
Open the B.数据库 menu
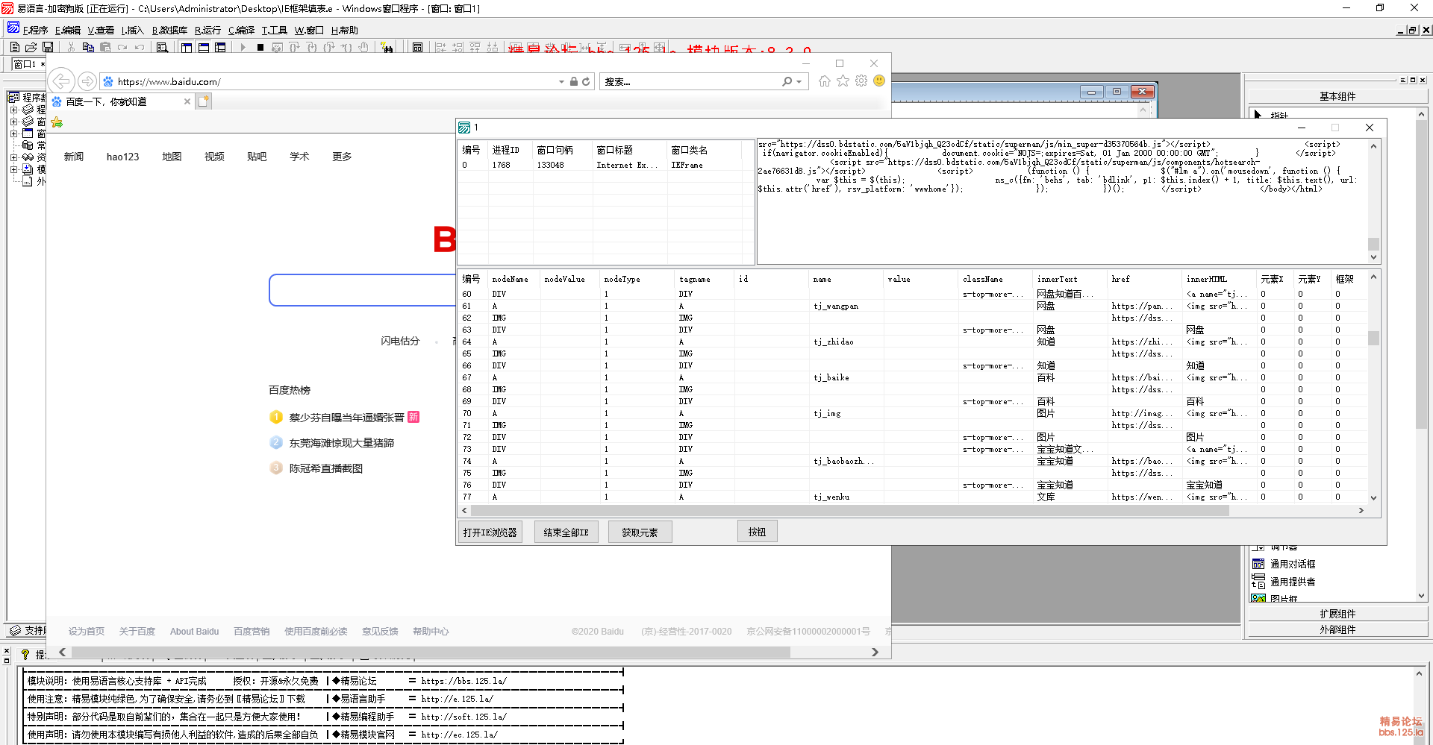point(170,30)
